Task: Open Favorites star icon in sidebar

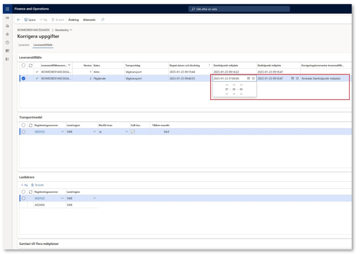Action: [7, 34]
